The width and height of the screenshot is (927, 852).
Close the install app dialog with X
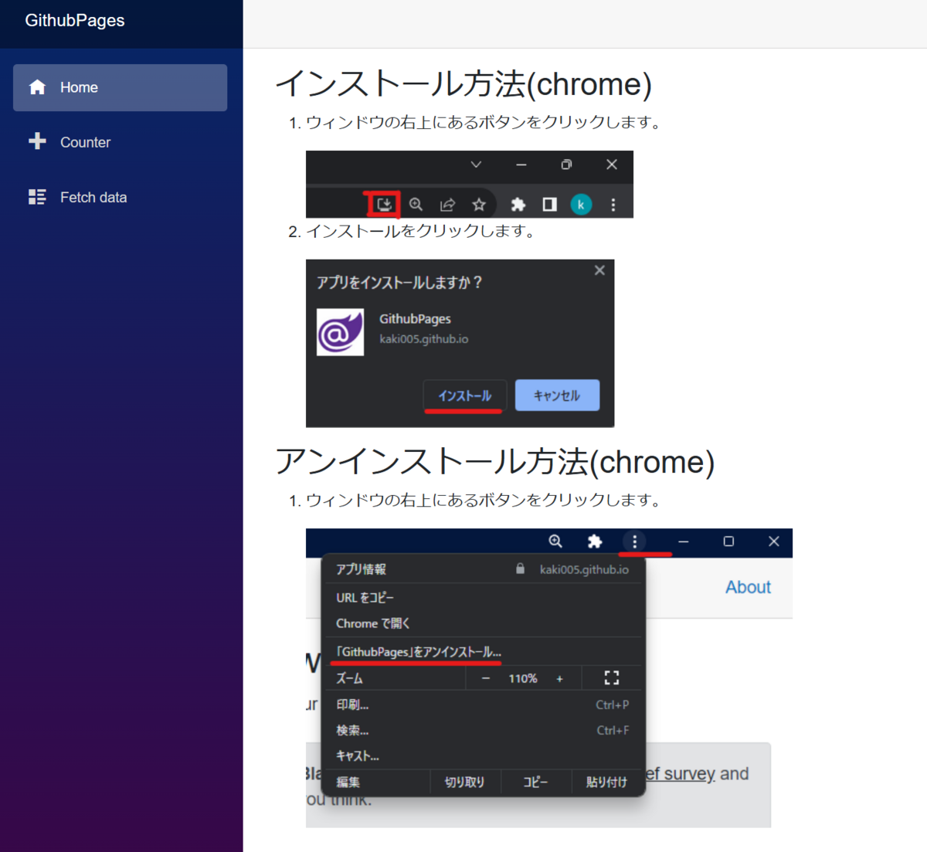599,270
